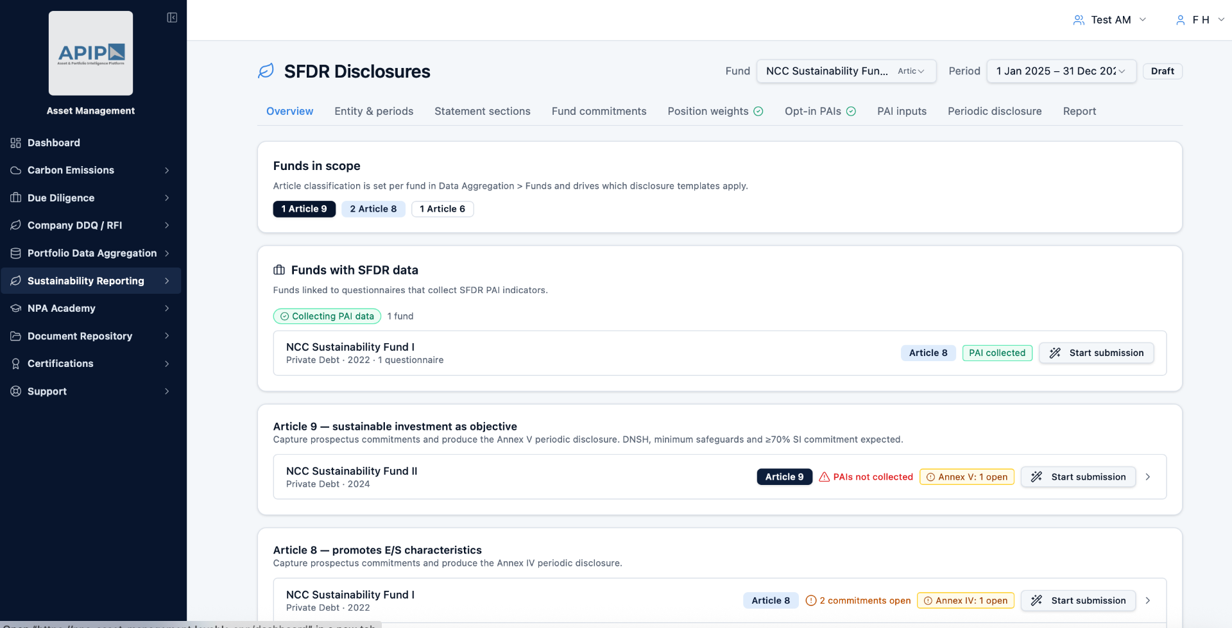1232x628 pixels.
Task: Click the Due Diligence briefcase icon
Action: [16, 198]
